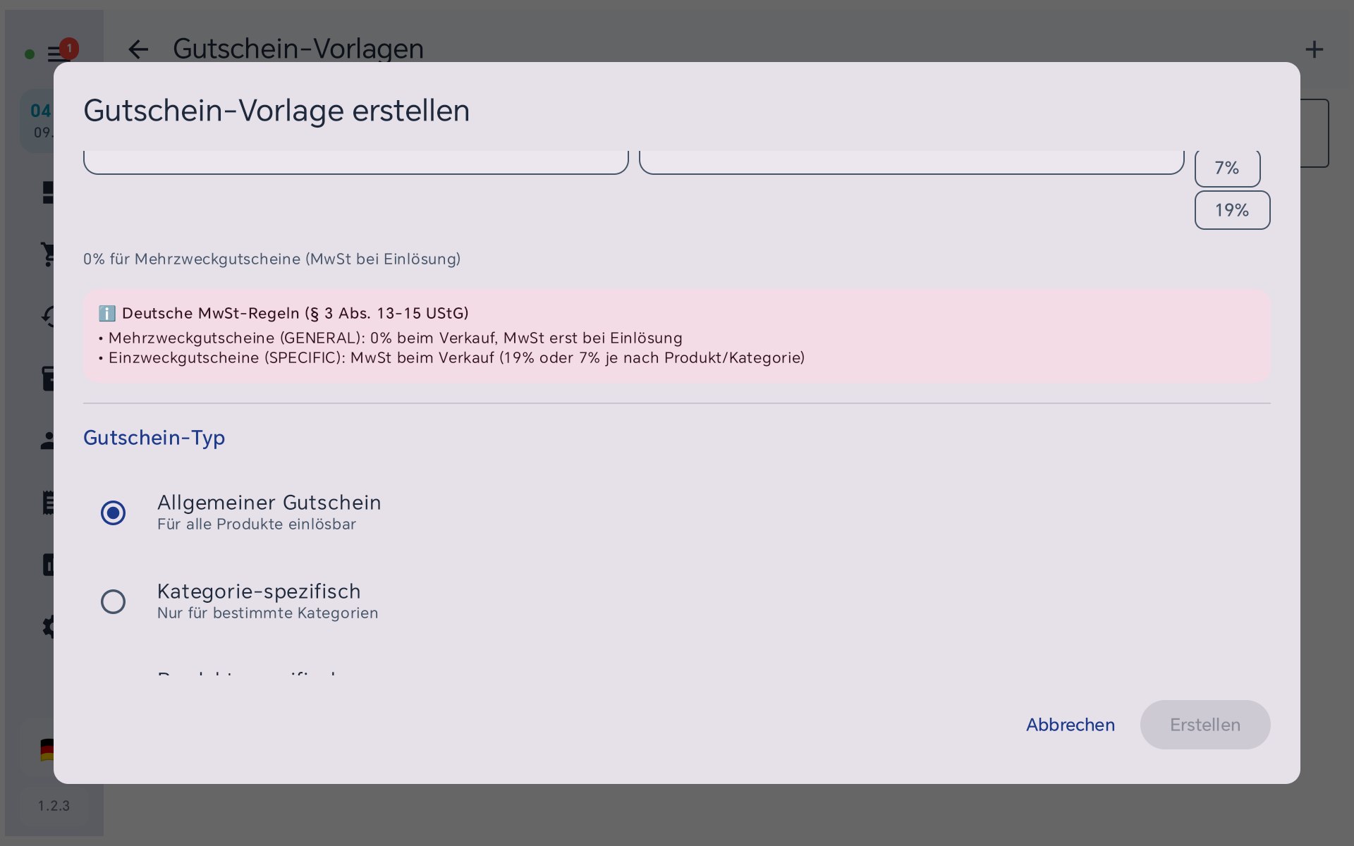Screen dimensions: 1354x846
Task: Open the customers person sidebar icon
Action: pos(48,441)
